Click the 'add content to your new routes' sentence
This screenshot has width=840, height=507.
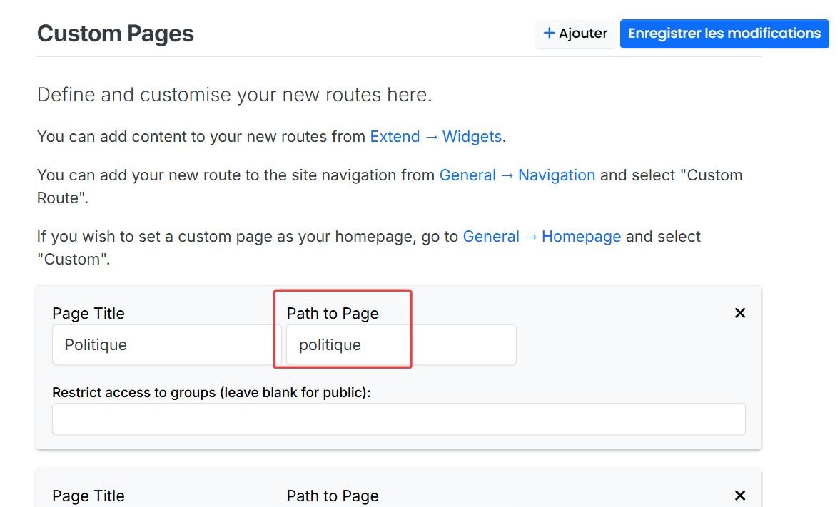click(203, 137)
